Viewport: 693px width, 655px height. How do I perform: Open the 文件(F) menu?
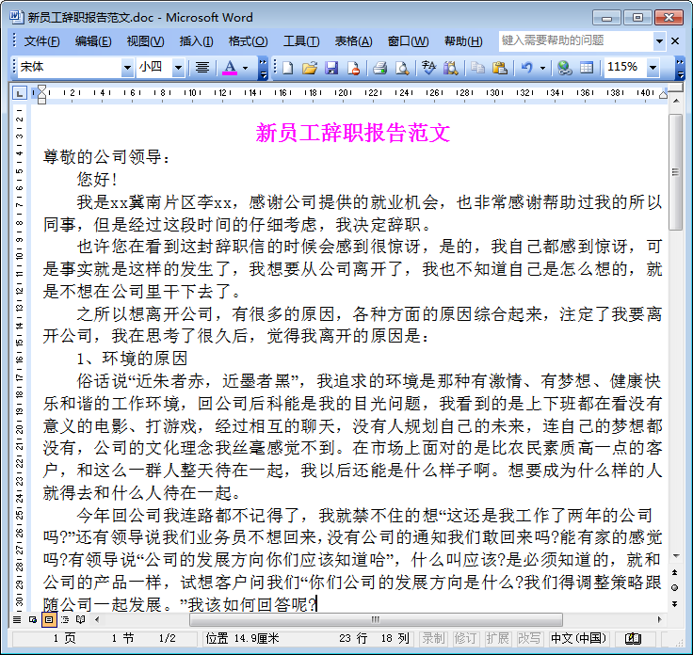41,41
